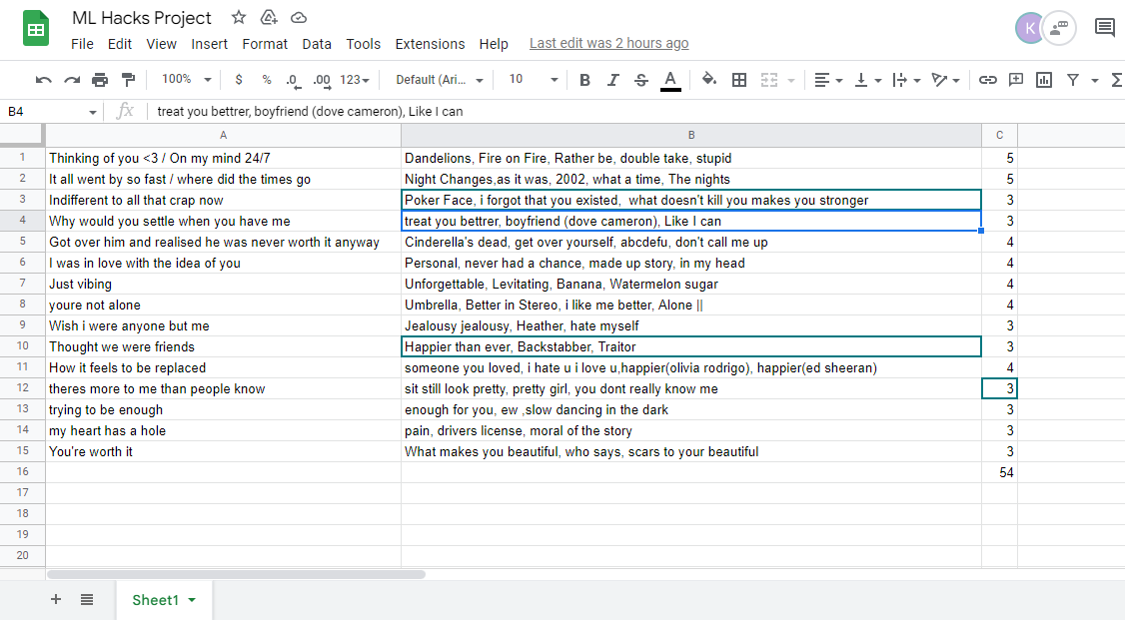Select cell 'Just vibing'
1125x620 pixels.
[x=223, y=284]
